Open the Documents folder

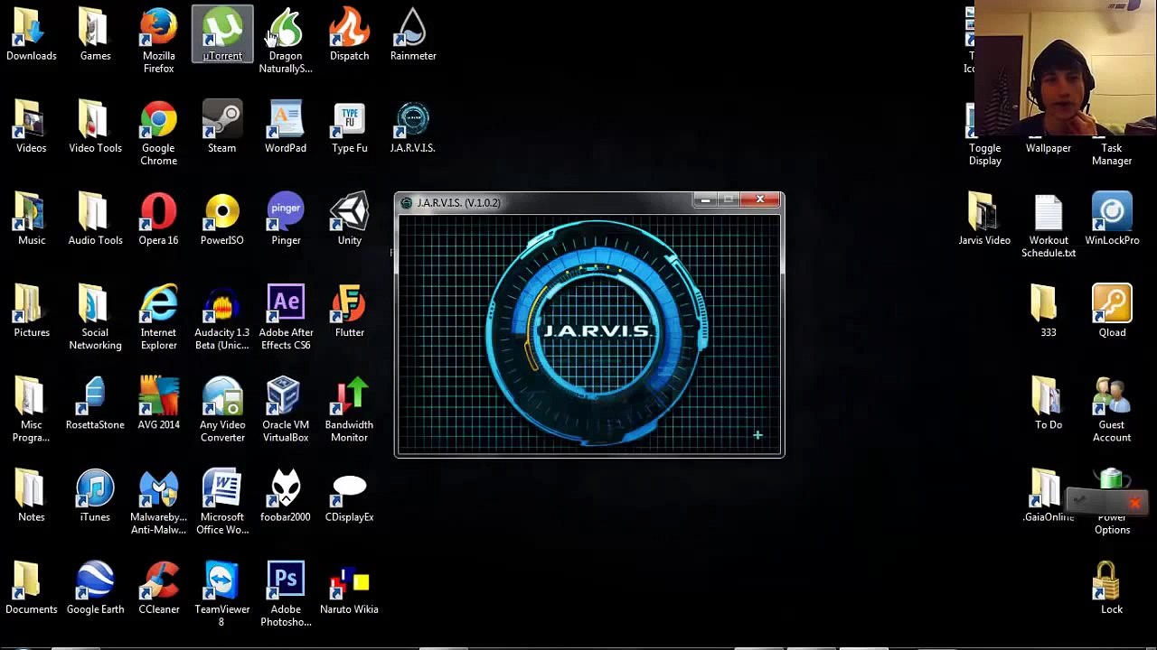click(31, 587)
